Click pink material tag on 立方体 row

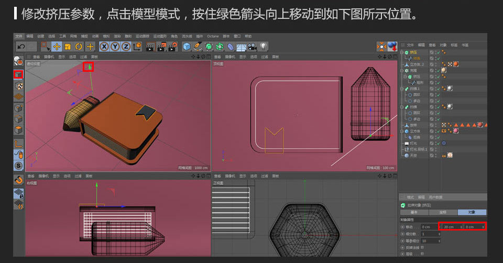tap(455, 131)
